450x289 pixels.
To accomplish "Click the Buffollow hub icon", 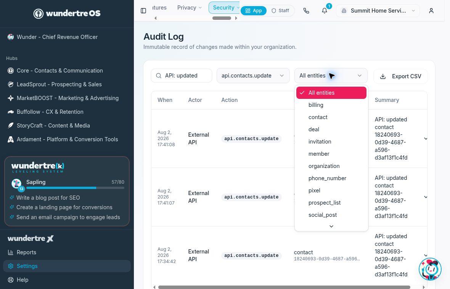I will tap(11, 112).
